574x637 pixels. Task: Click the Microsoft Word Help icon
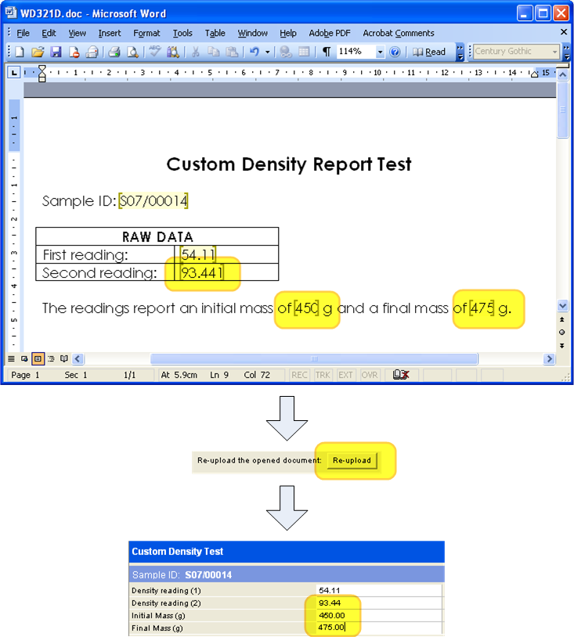[x=395, y=52]
